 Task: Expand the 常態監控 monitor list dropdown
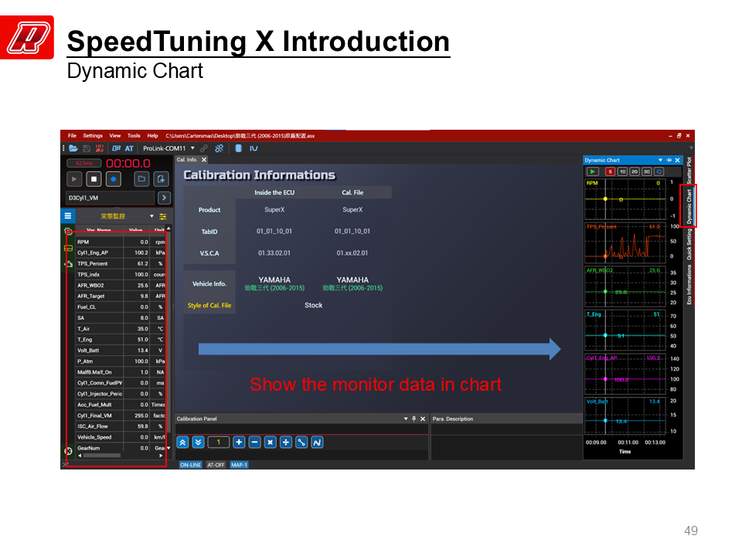tap(152, 216)
